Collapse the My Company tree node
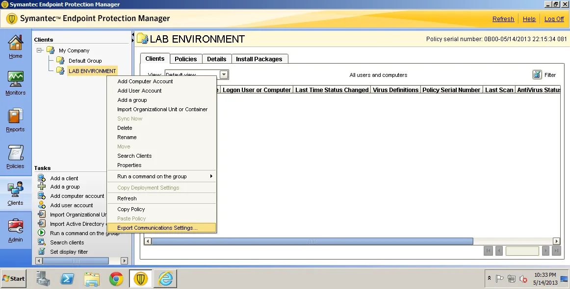This screenshot has width=570, height=289. pyautogui.click(x=40, y=50)
